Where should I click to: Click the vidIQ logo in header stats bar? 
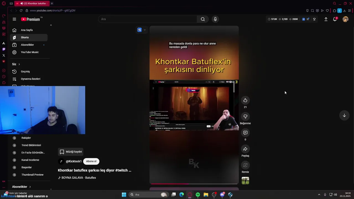(x=303, y=19)
